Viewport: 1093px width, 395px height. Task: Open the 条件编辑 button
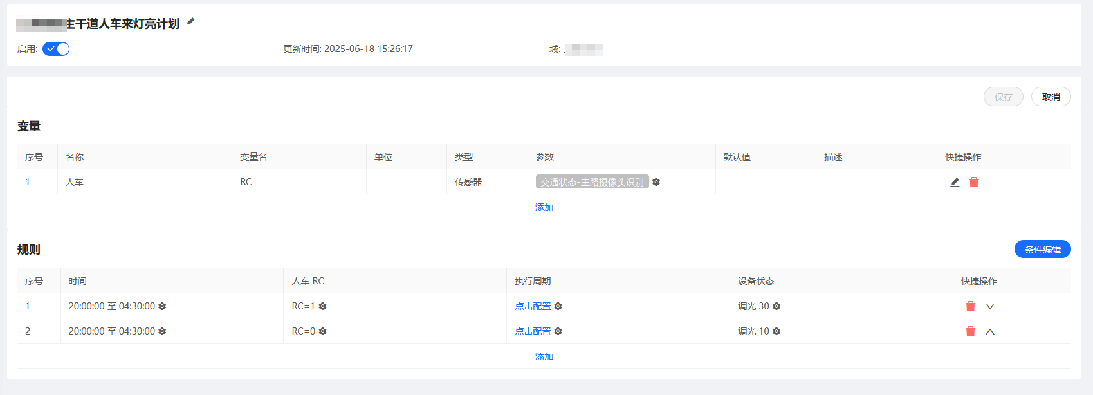click(x=1042, y=249)
